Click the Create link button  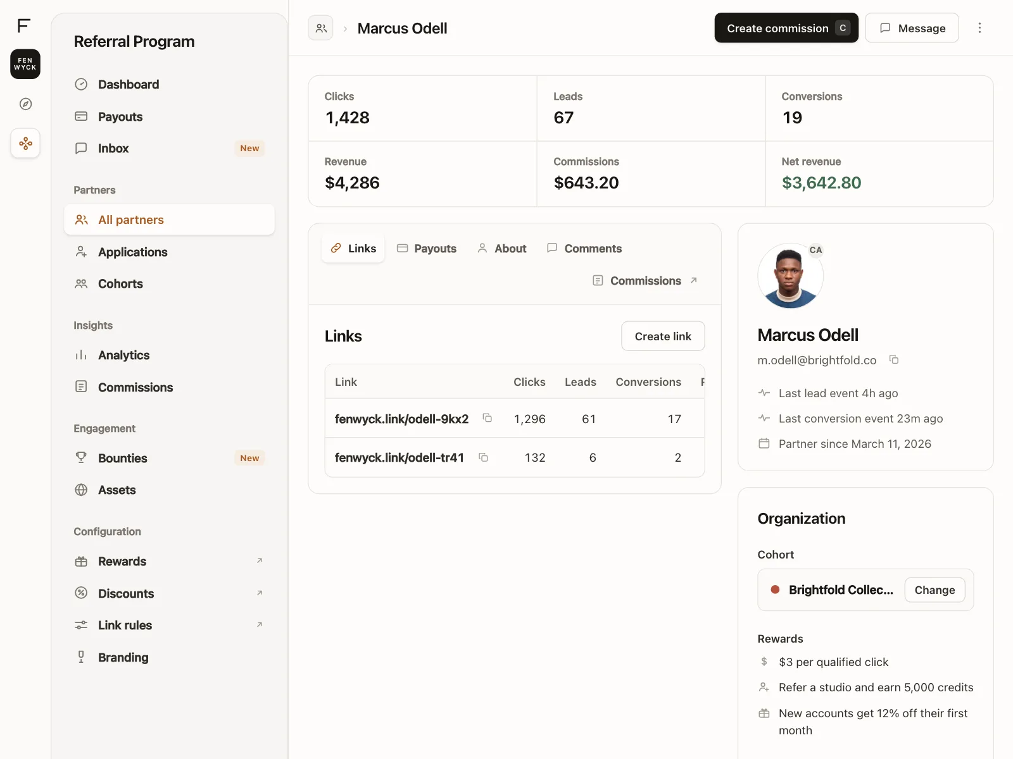coord(663,336)
